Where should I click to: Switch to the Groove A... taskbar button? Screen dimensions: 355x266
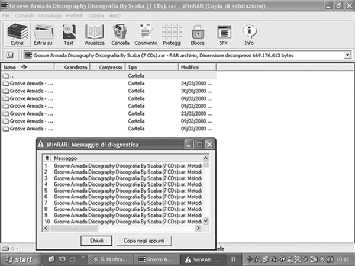point(156,259)
